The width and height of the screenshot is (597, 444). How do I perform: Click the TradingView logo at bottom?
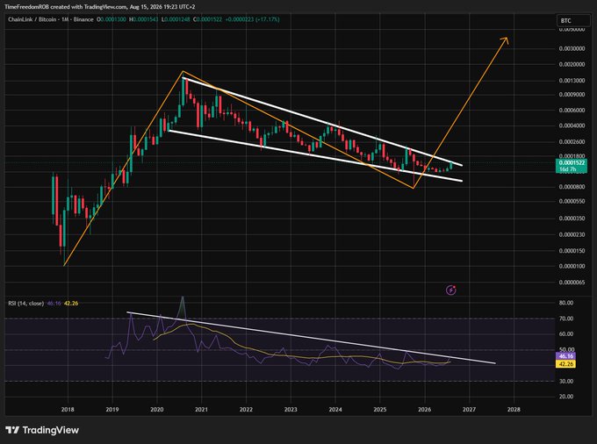pyautogui.click(x=42, y=430)
